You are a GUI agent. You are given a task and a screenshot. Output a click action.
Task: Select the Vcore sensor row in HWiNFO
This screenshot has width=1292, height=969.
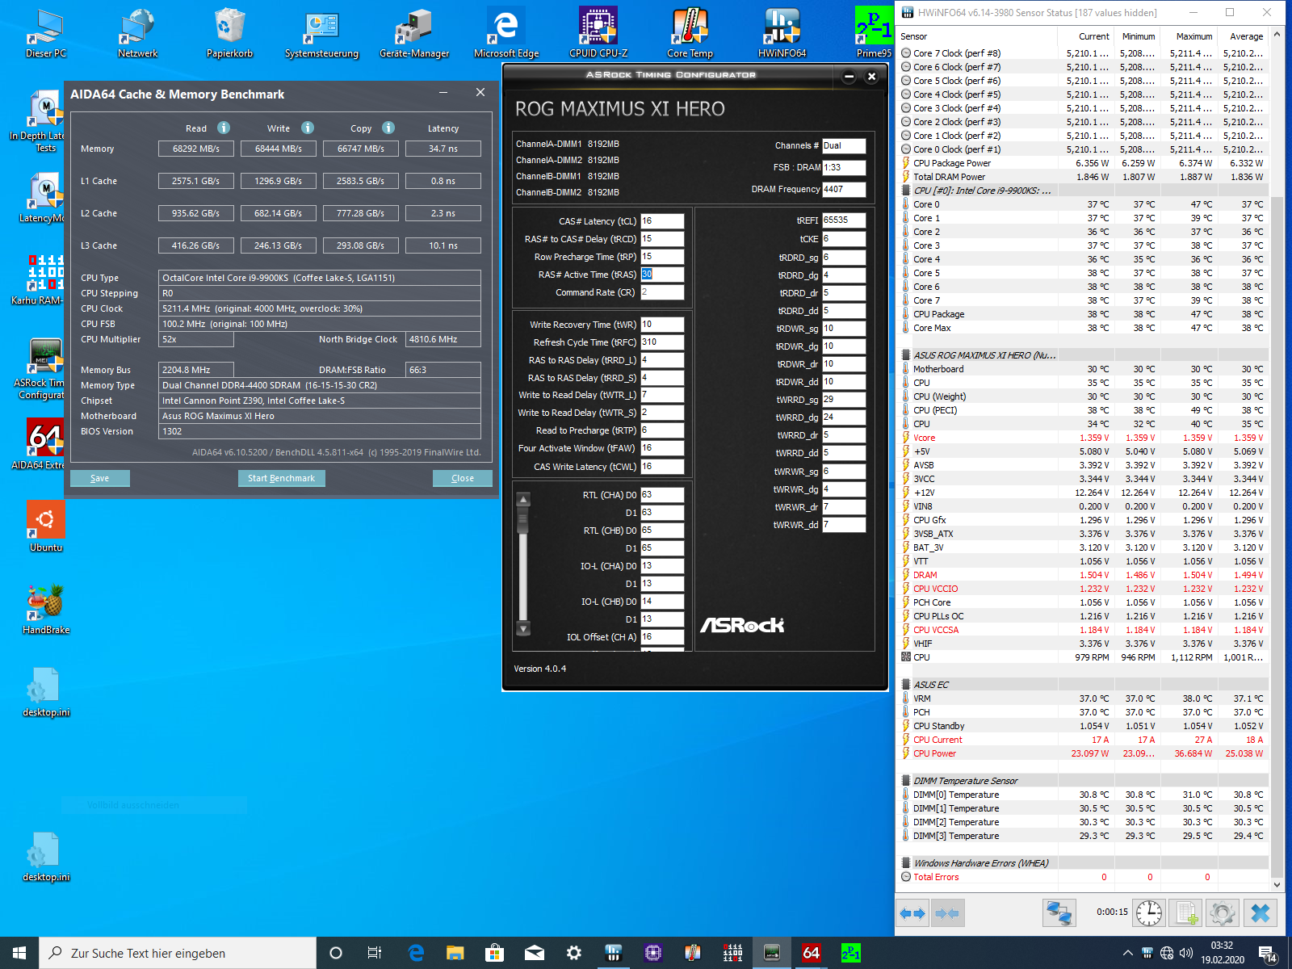click(x=1083, y=438)
